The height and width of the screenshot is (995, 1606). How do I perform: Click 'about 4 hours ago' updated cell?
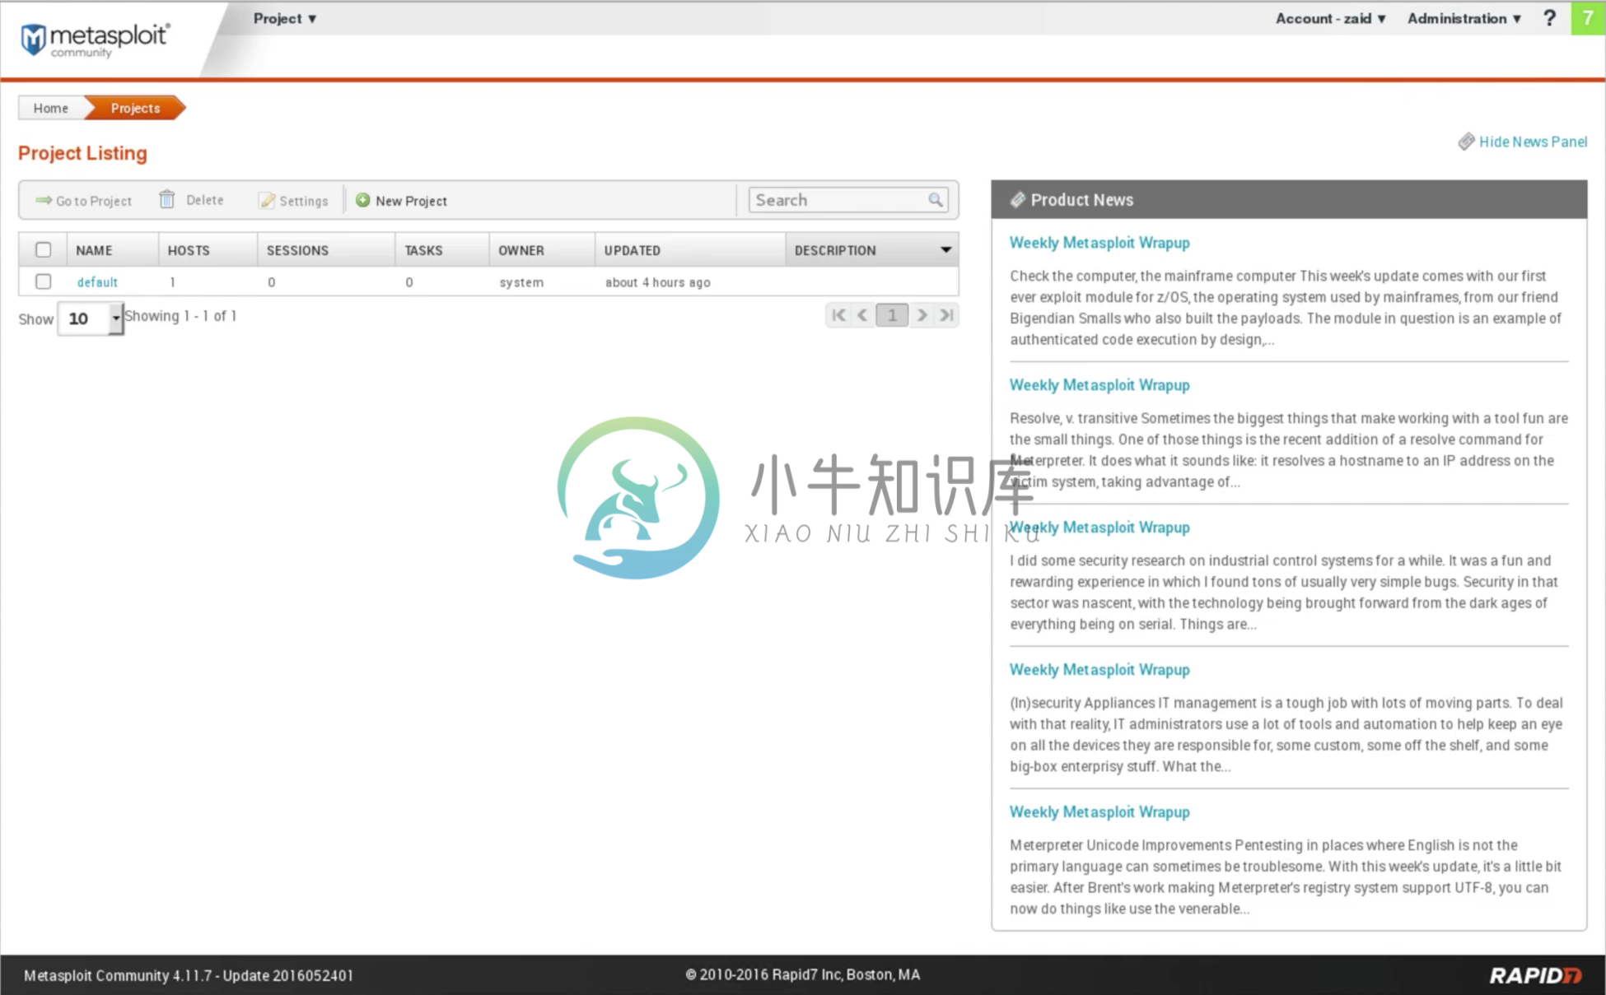[x=657, y=282]
